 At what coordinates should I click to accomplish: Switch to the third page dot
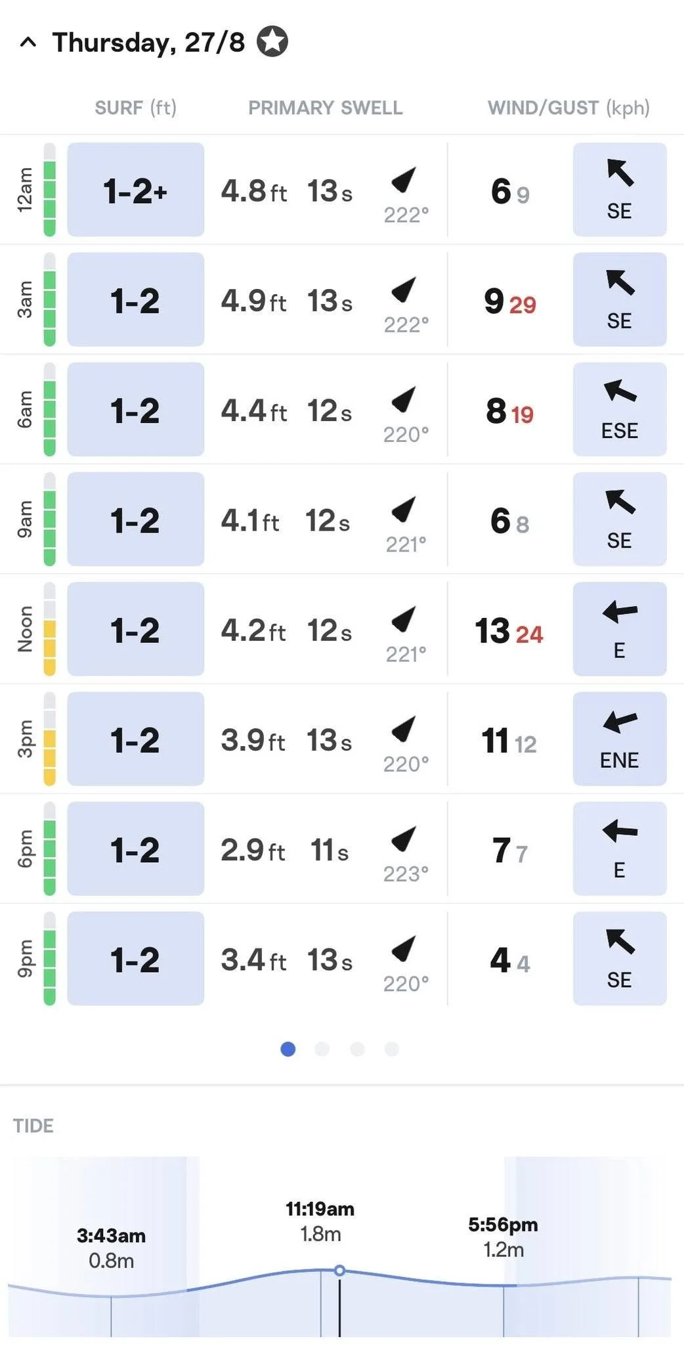click(x=357, y=1049)
